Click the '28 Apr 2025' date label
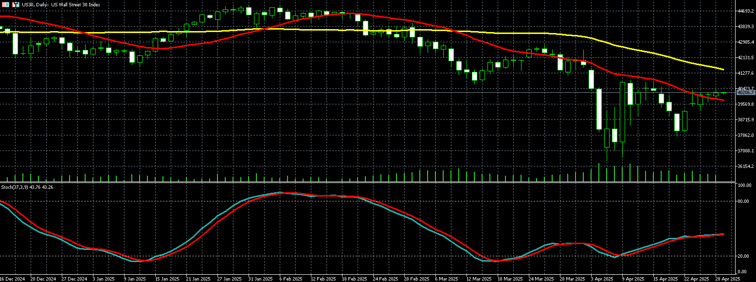 pos(728,279)
